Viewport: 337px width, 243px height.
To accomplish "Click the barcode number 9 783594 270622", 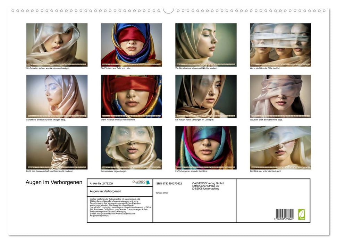I will (284, 219).
